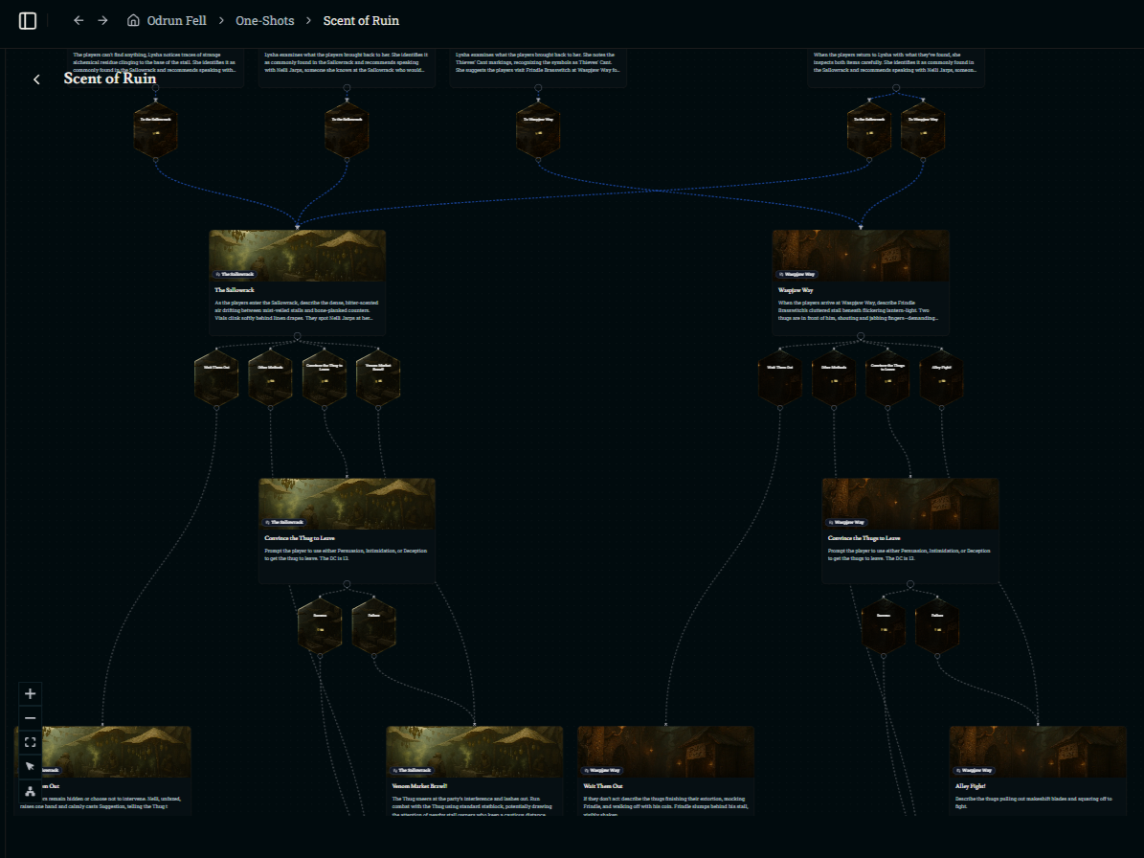
Task: Fit the flowchart to view
Action: (30, 742)
